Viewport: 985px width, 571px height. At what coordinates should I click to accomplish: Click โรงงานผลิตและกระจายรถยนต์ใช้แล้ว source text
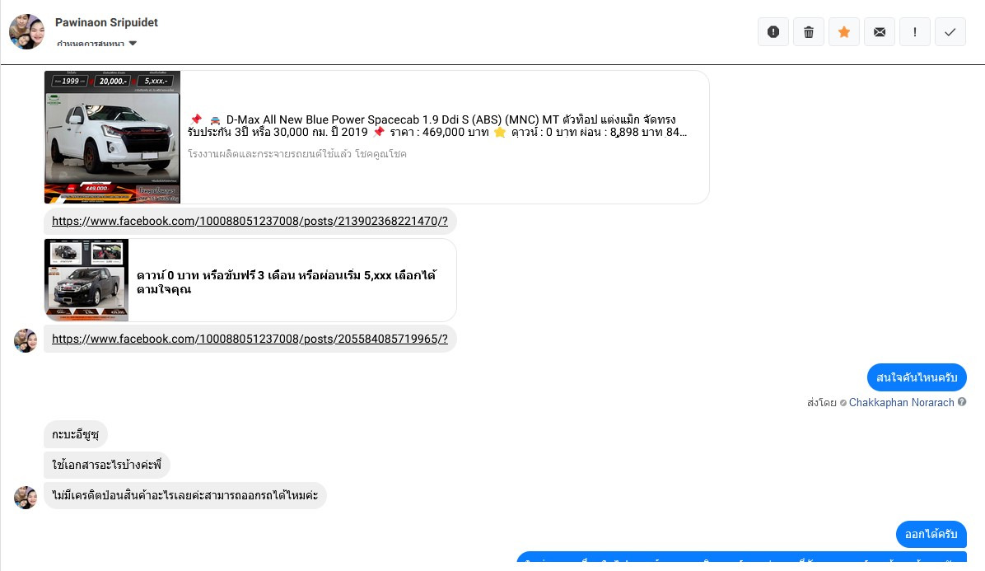297,154
